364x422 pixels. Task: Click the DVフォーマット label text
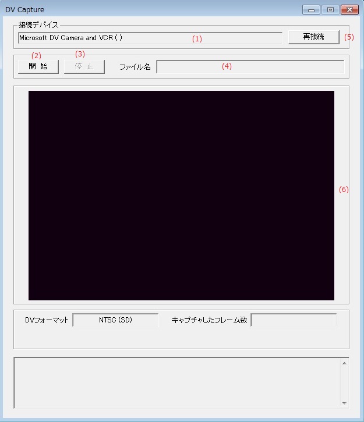click(47, 320)
